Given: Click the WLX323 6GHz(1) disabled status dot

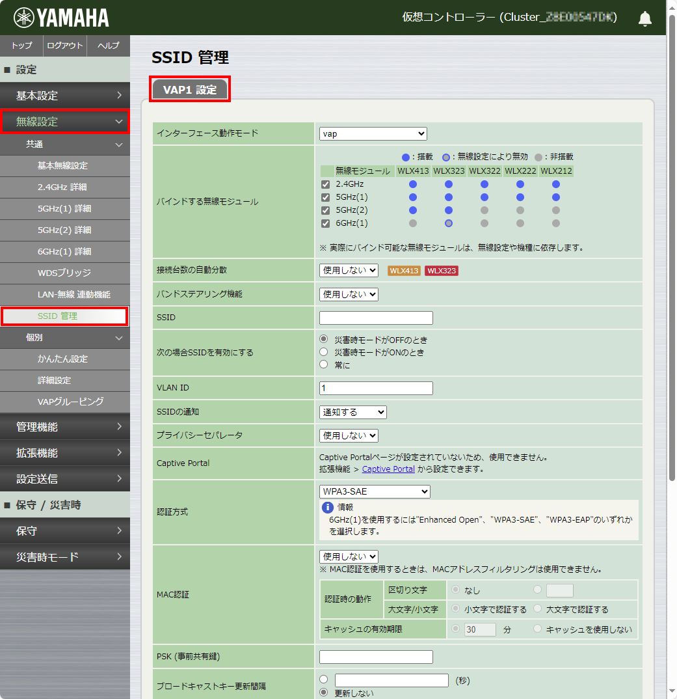Looking at the screenshot, I should coord(448,223).
